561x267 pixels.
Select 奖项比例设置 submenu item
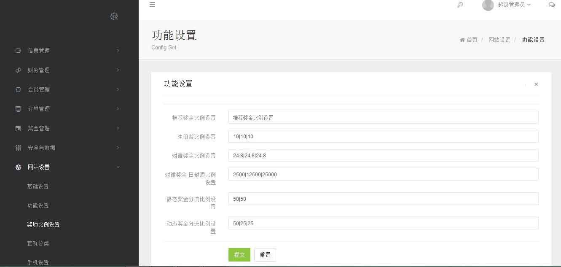[43, 224]
